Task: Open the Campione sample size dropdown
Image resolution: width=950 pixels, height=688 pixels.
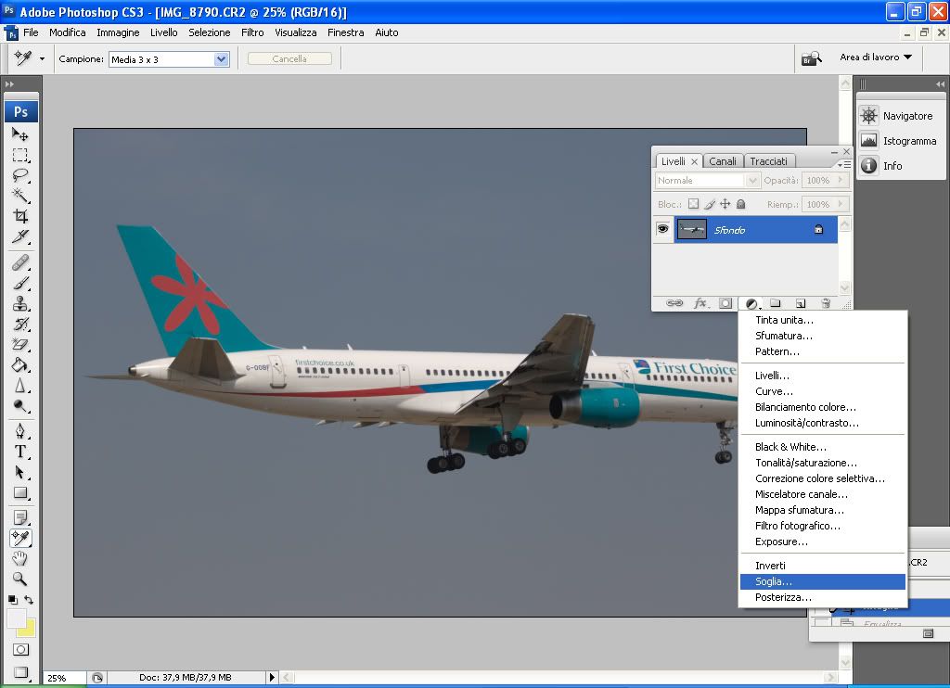Action: click(x=221, y=58)
